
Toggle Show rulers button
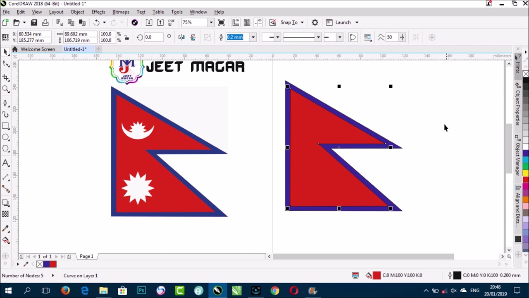(236, 22)
